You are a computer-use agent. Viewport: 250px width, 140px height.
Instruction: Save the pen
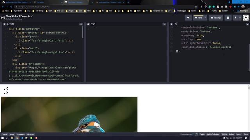tap(198, 17)
